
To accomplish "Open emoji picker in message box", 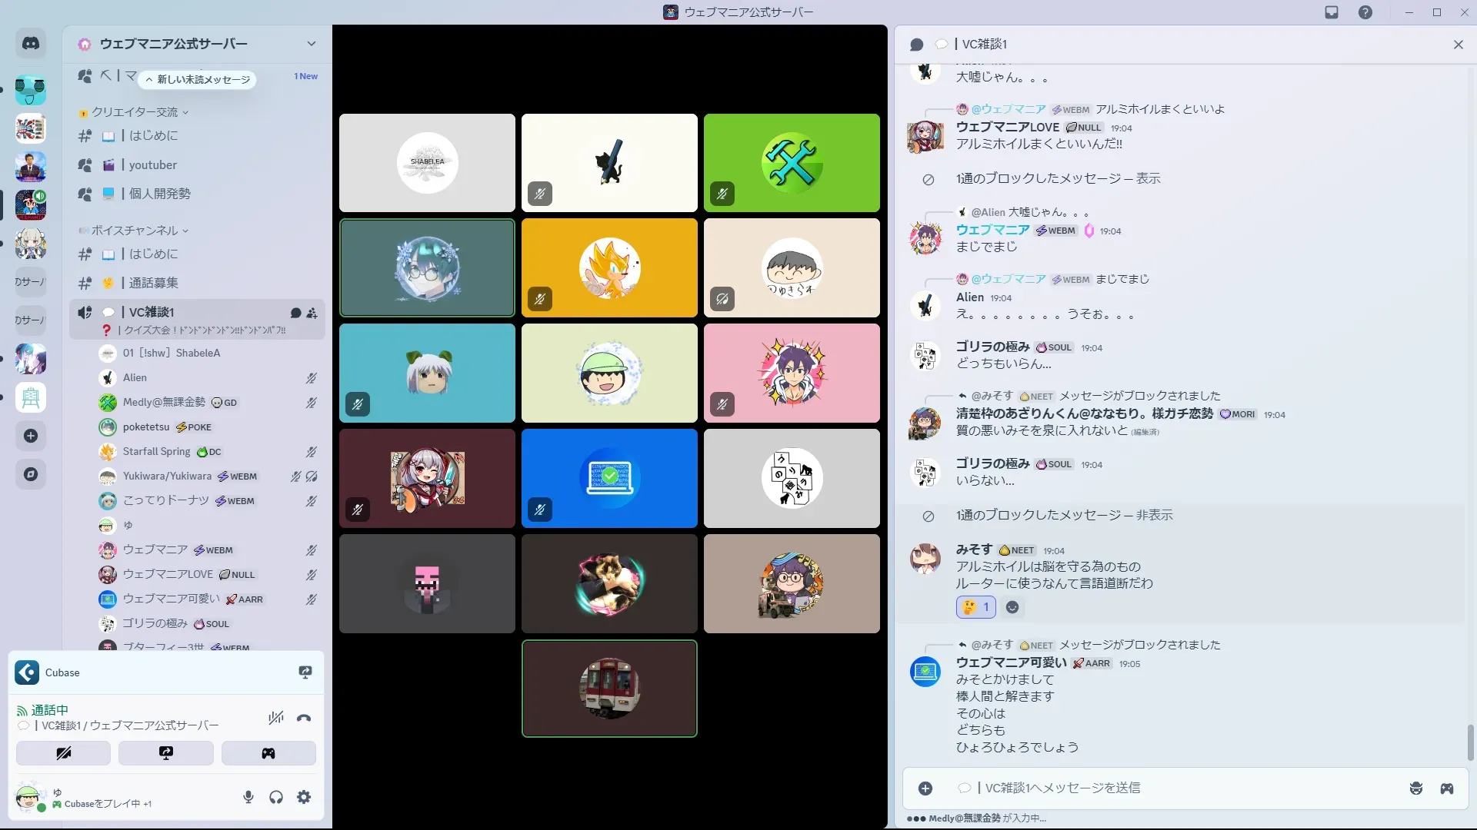I will click(x=1415, y=788).
